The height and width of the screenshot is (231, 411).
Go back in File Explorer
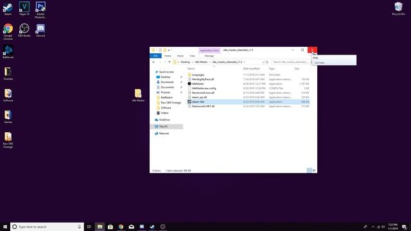(x=154, y=62)
